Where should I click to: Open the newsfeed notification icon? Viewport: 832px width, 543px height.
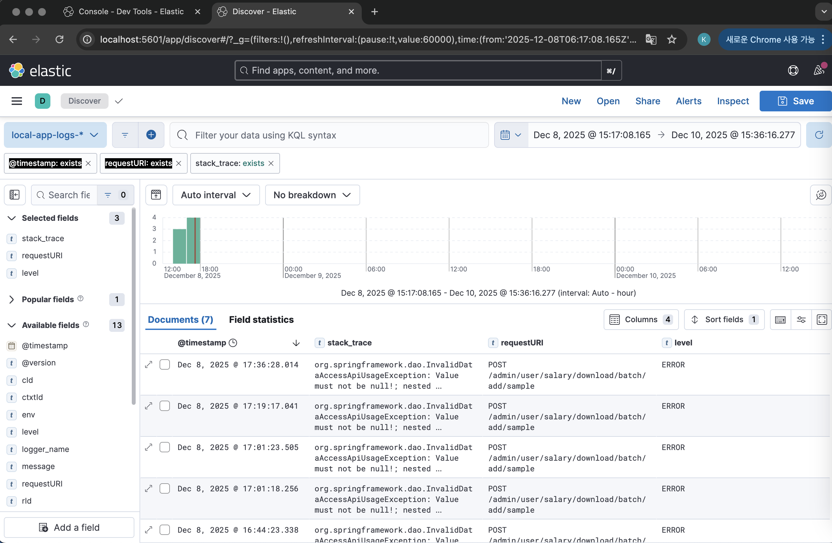pos(818,70)
